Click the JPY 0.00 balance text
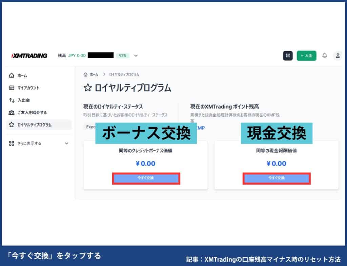The width and height of the screenshot is (347, 266). coord(77,56)
